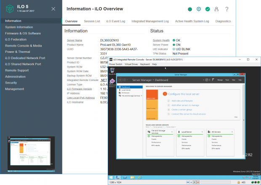Open the user account icon
The image size is (261, 185).
pos(216,9)
